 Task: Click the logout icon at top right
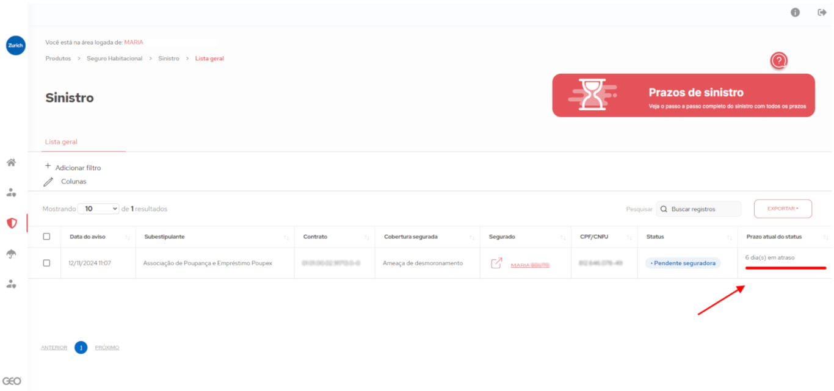pyautogui.click(x=822, y=12)
